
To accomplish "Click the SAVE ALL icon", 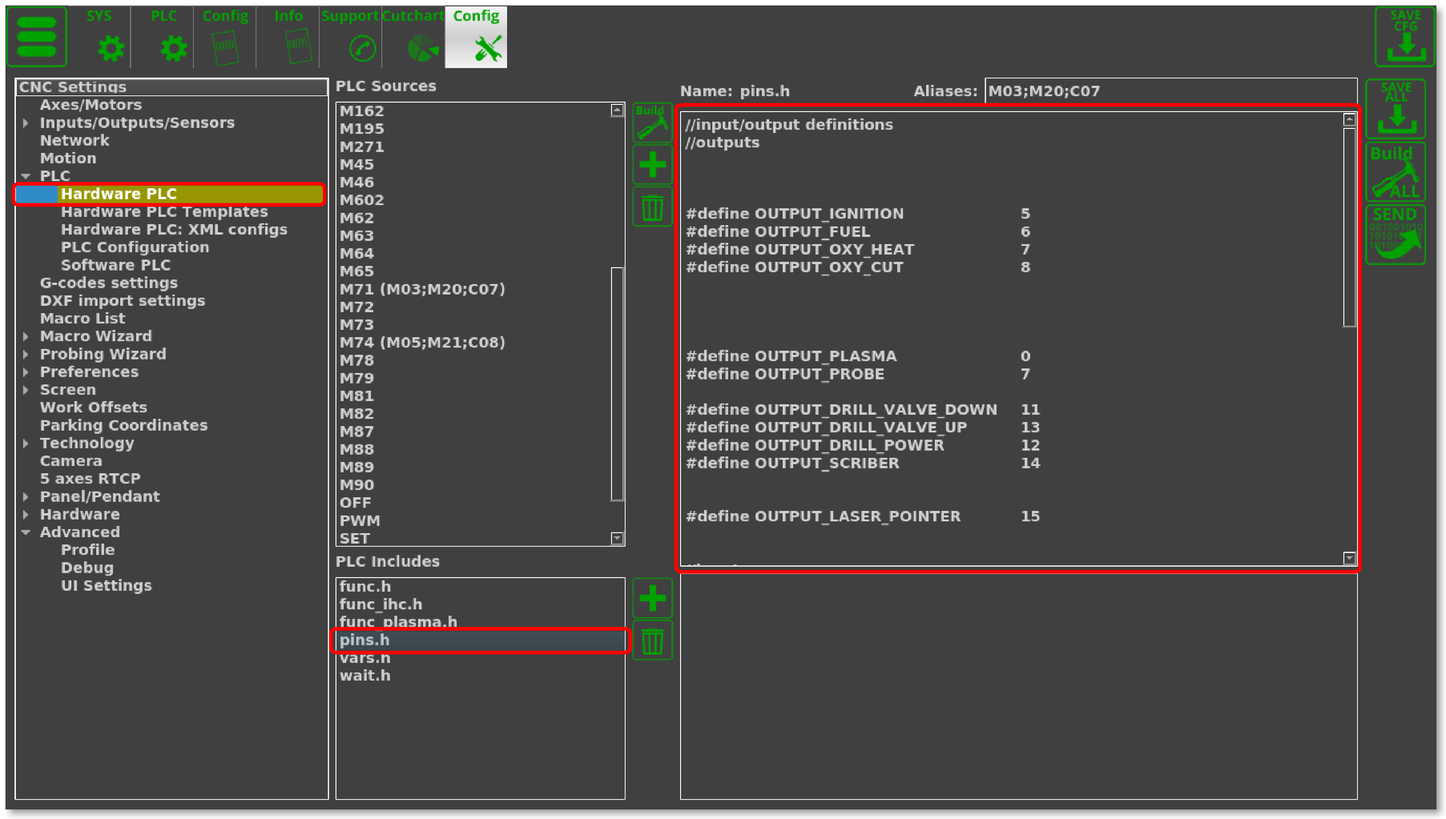I will tap(1395, 108).
